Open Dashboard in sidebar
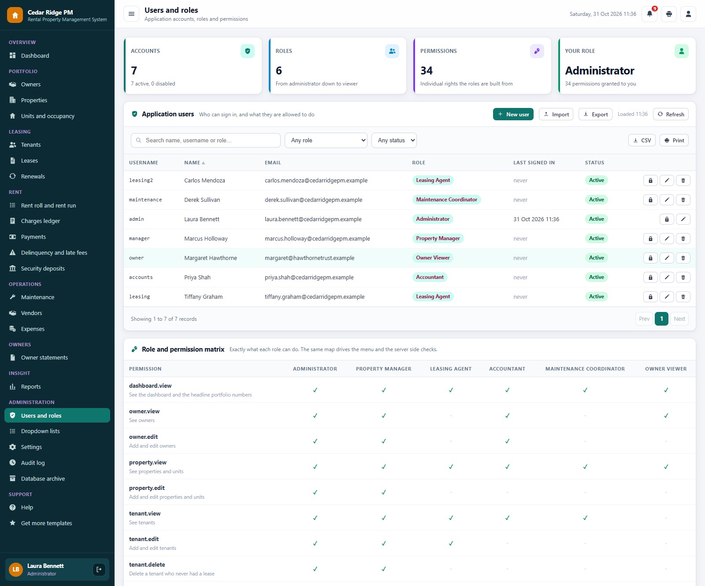Image resolution: width=705 pixels, height=586 pixels. (57, 56)
